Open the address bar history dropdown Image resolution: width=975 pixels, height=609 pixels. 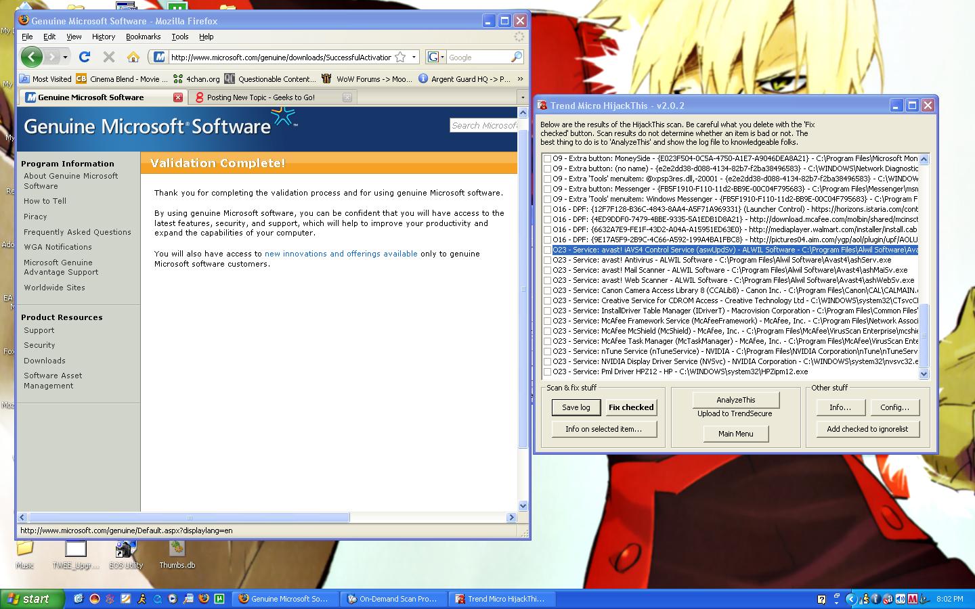pos(414,57)
